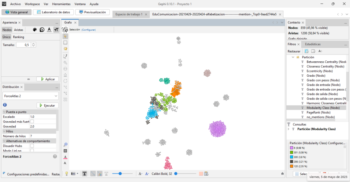Activate the drag hand tool
Screen dimensions: 350x182
[65, 49]
